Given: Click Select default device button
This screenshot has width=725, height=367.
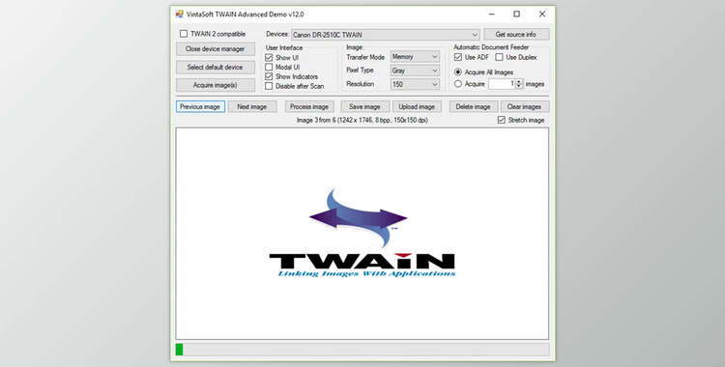Looking at the screenshot, I should [215, 67].
